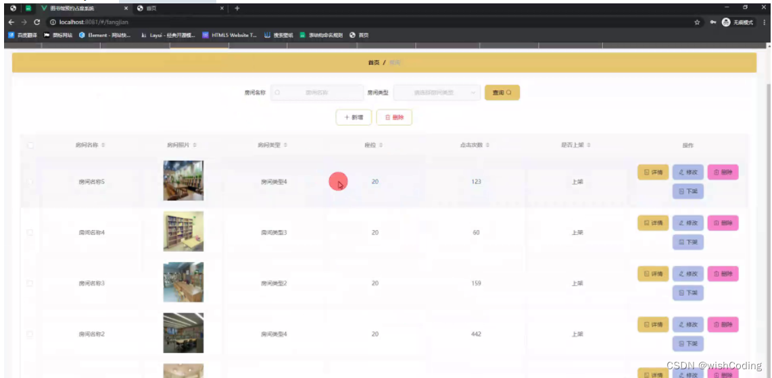
Task: Click 下架 for 房间名称4
Action: [x=687, y=242]
